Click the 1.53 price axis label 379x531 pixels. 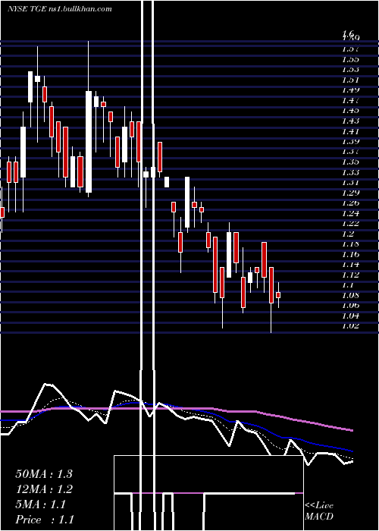pos(350,70)
